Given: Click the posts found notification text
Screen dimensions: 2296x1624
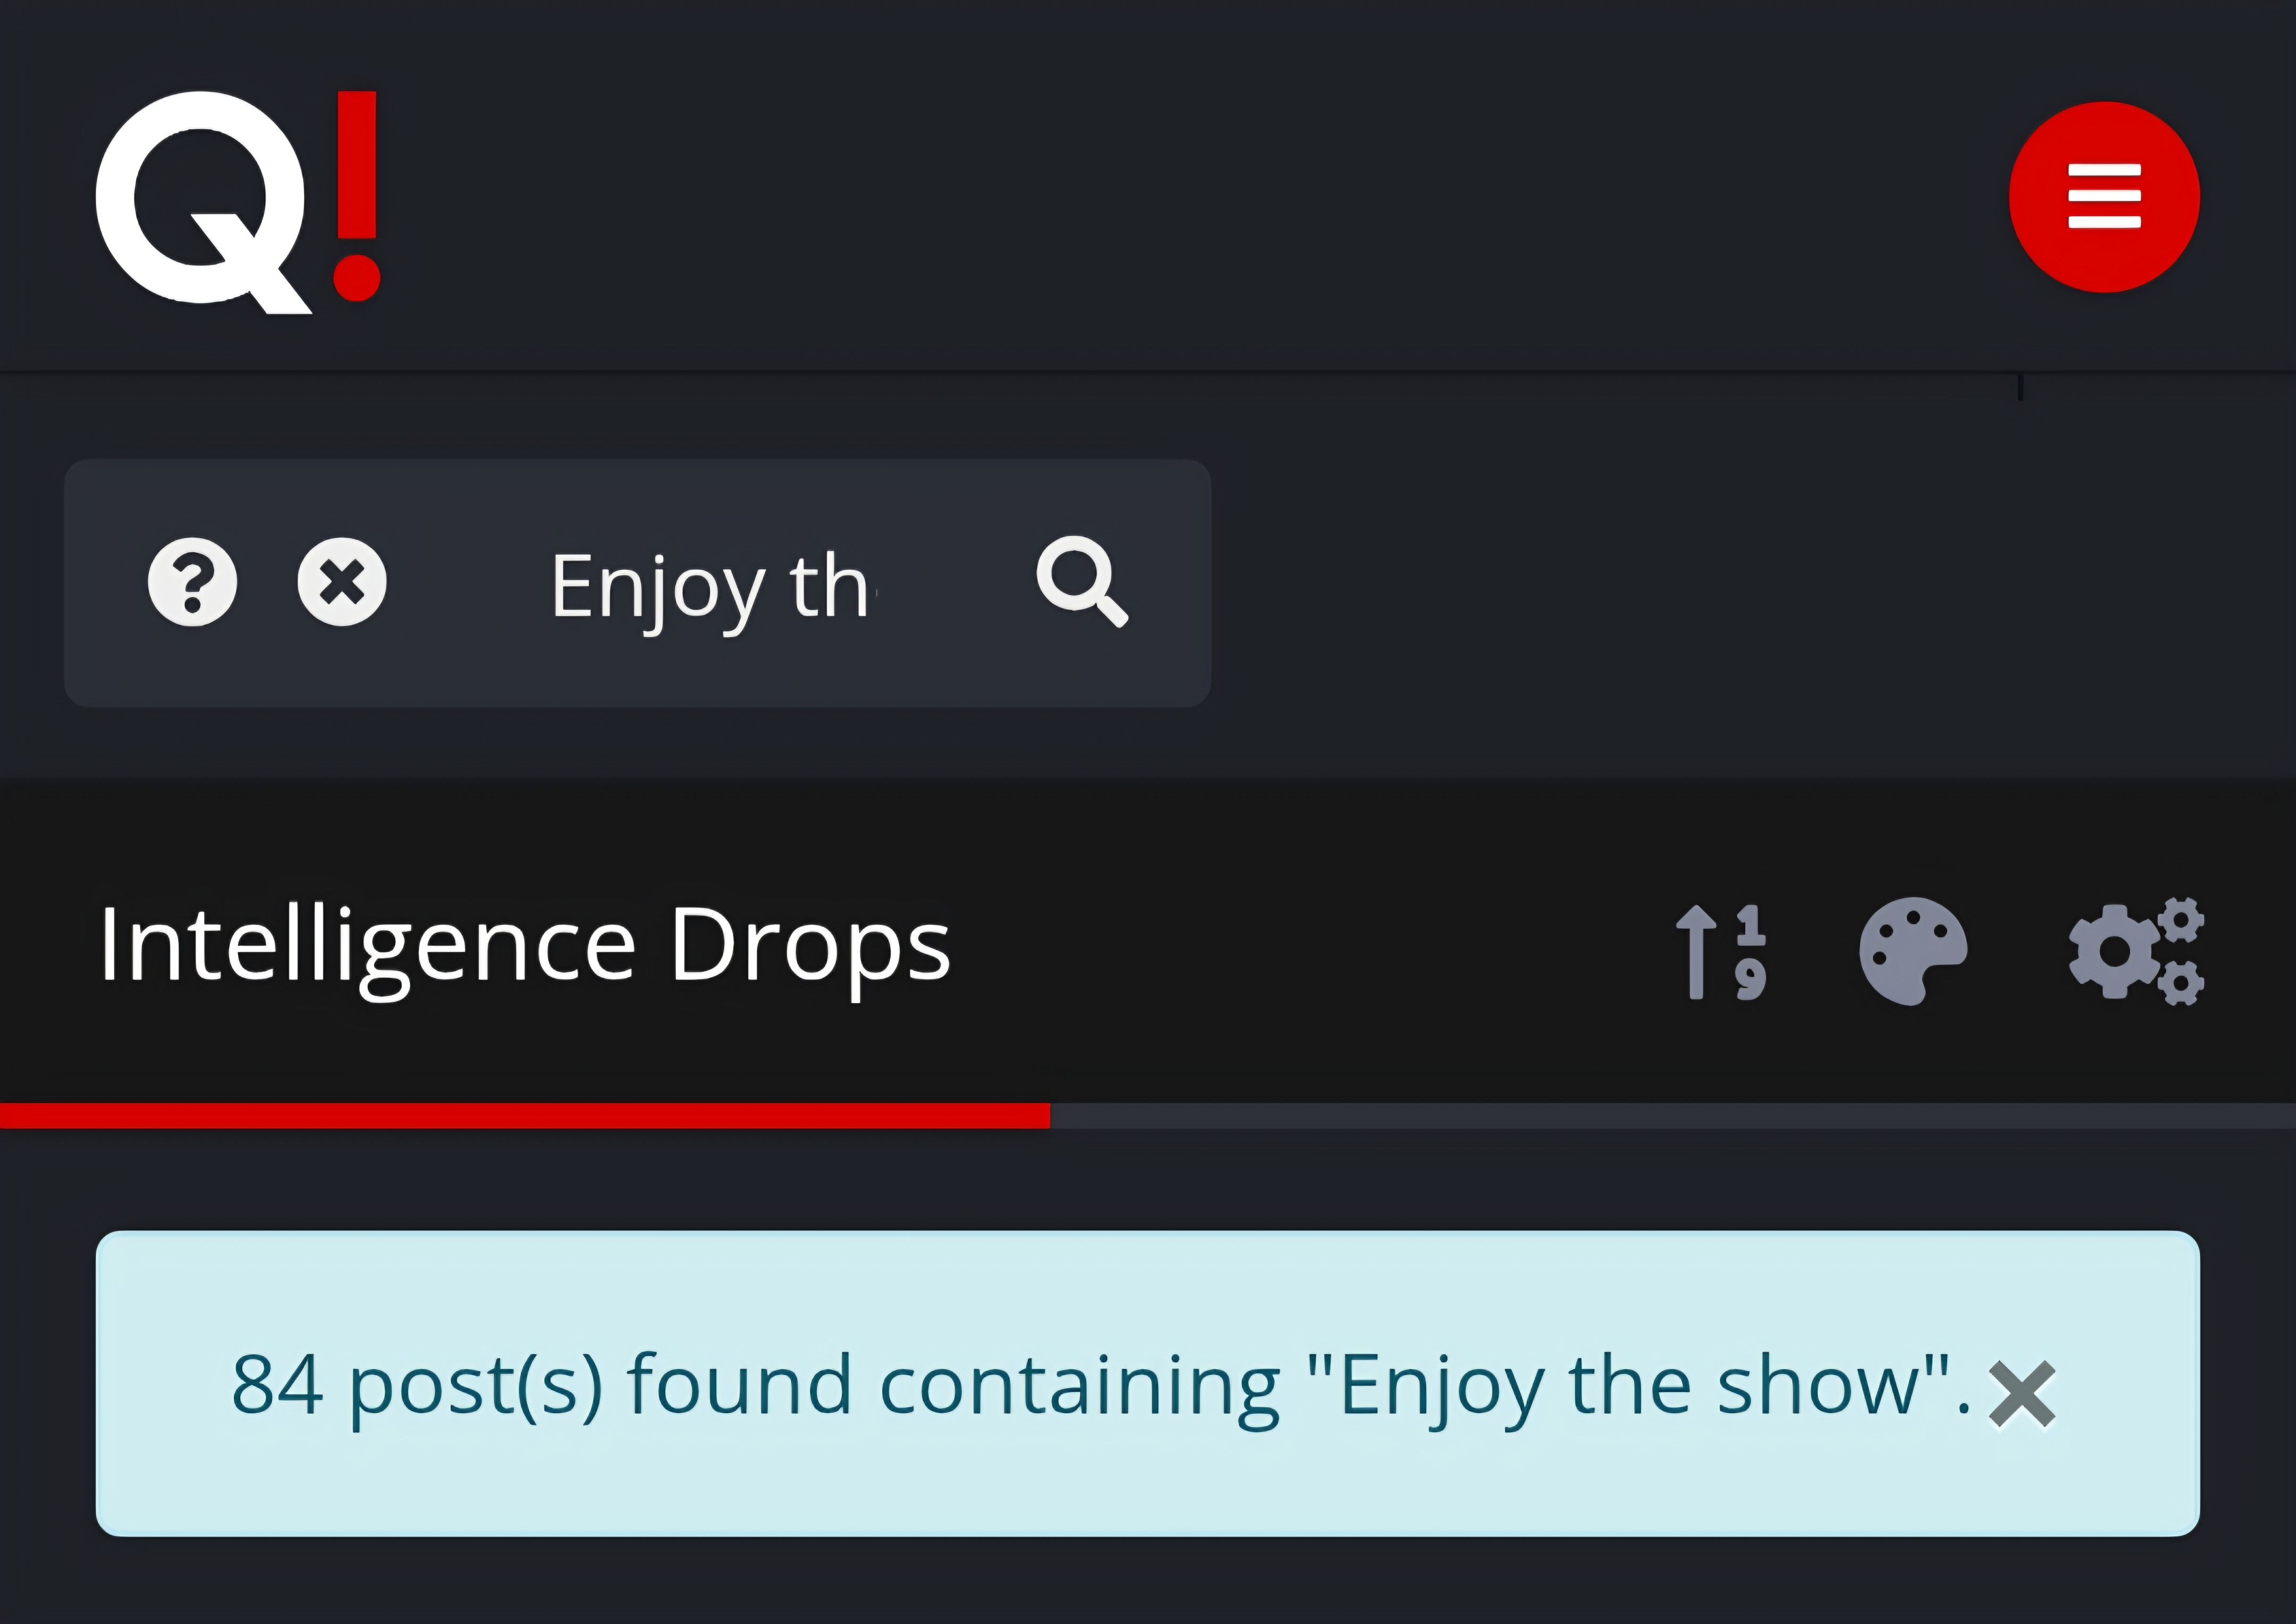Looking at the screenshot, I should (x=1100, y=1385).
